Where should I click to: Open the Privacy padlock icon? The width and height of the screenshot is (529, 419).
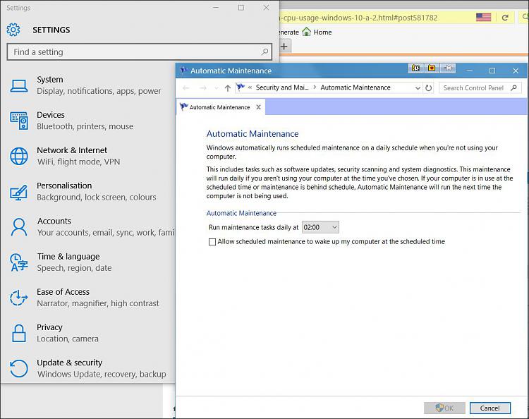click(x=19, y=334)
